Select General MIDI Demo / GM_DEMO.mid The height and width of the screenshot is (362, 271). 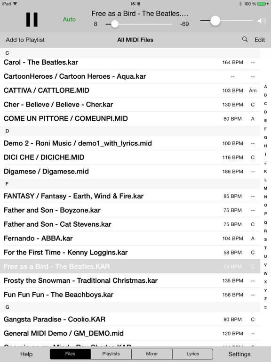coord(130,334)
